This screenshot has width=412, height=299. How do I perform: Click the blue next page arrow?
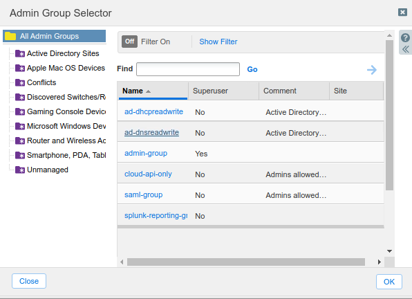372,70
